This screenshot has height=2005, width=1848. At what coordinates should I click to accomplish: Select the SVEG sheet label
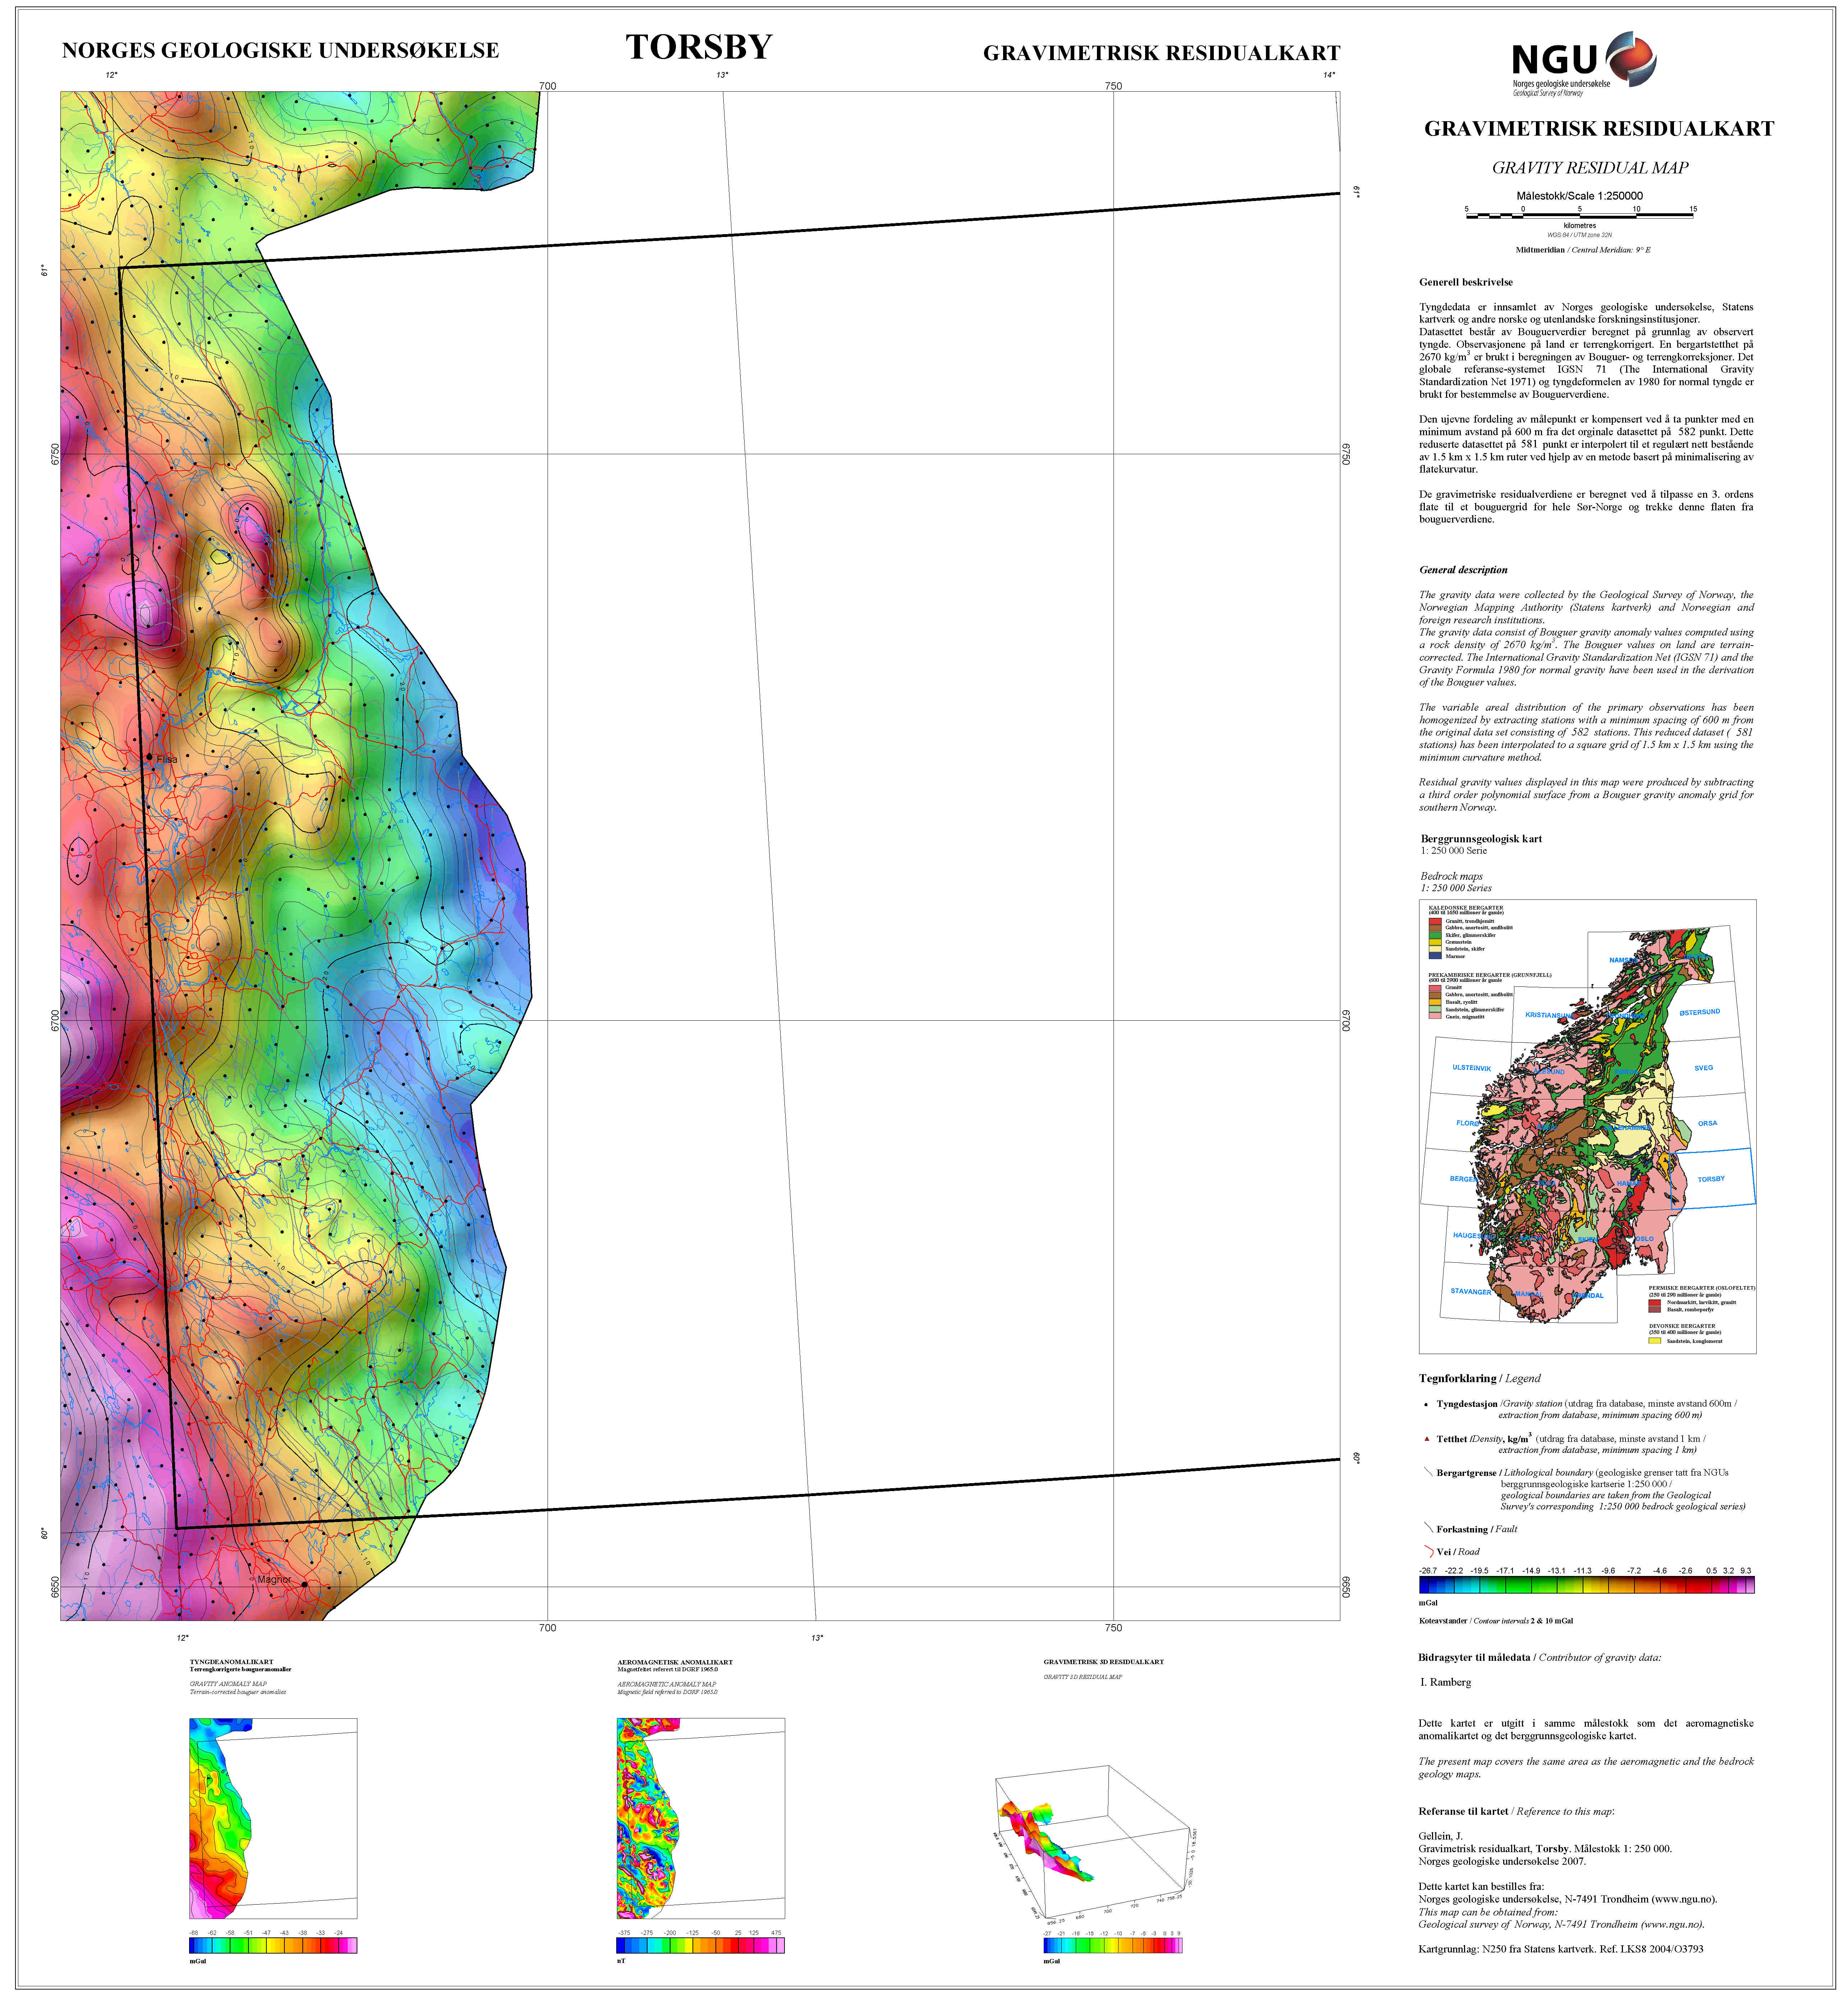[x=1704, y=1067]
